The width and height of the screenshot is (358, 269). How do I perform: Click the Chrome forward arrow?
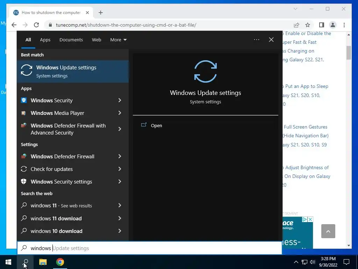click(x=25, y=25)
